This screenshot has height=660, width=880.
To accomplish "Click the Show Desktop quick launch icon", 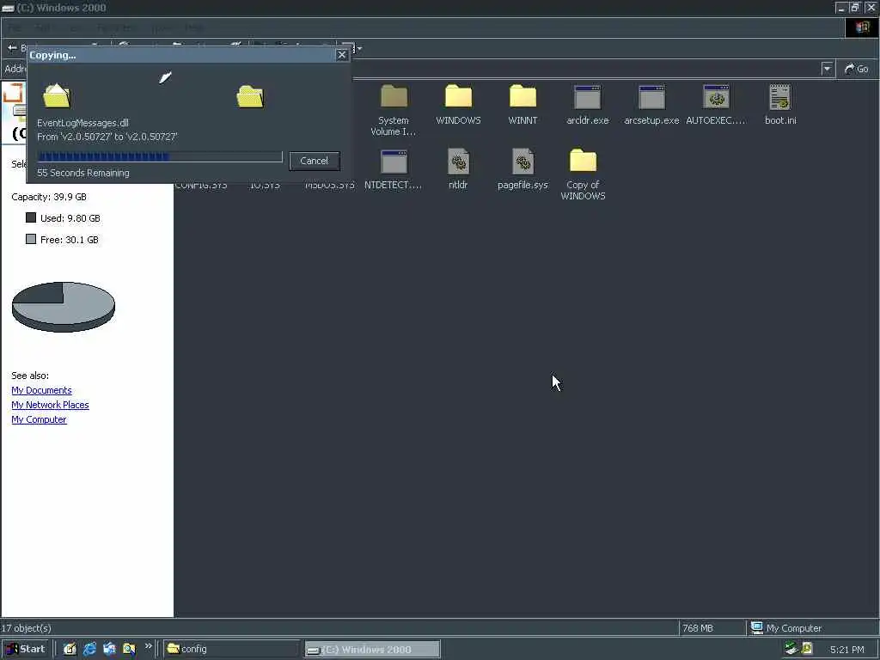I will tap(70, 649).
